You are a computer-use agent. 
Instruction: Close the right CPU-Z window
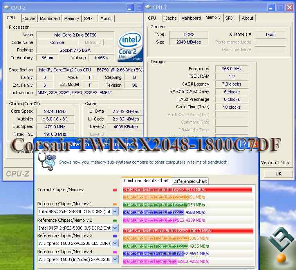point(290,7)
